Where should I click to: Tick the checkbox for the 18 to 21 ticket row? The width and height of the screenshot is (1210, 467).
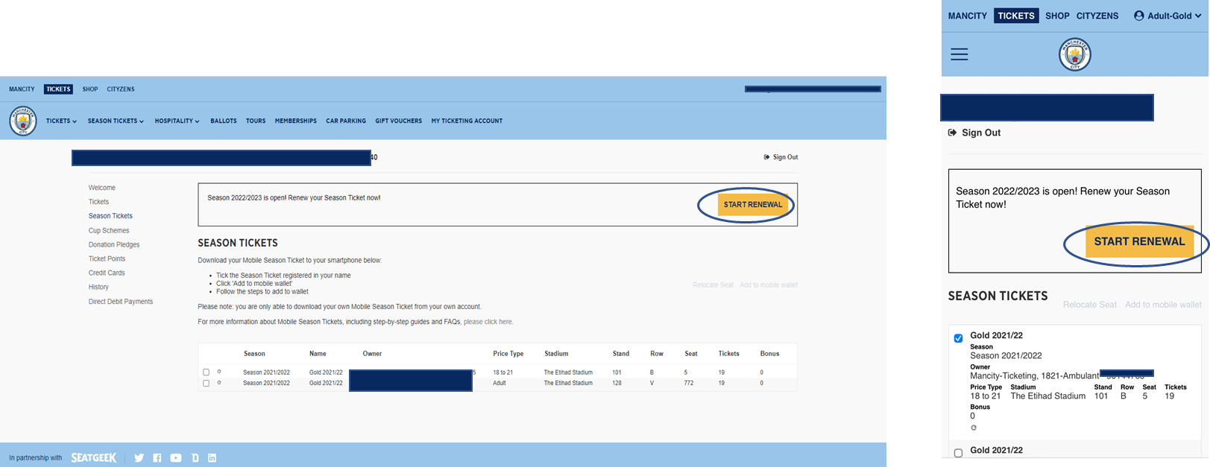pyautogui.click(x=207, y=372)
